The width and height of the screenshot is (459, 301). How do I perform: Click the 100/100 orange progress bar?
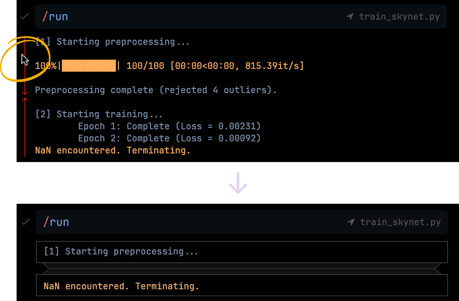click(x=88, y=66)
